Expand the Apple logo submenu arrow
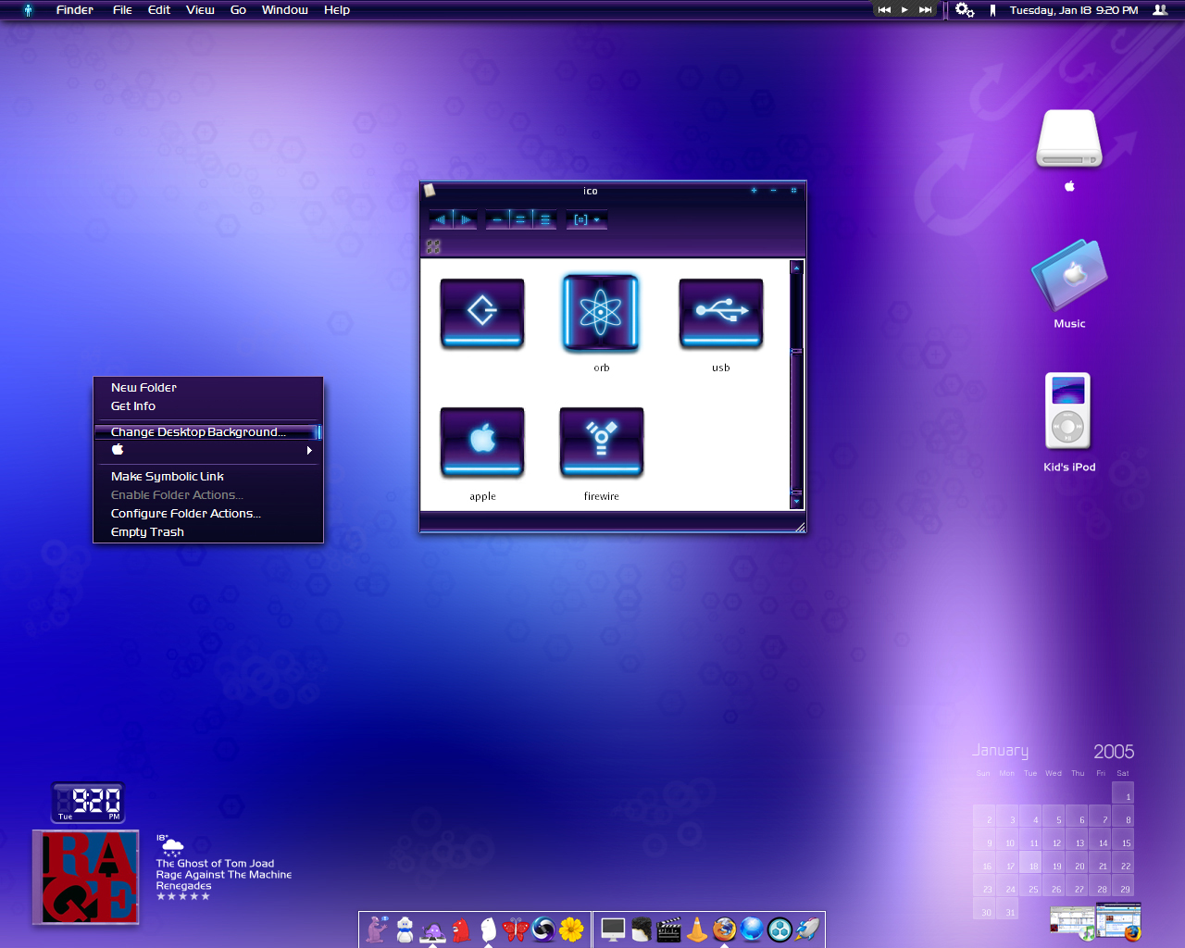This screenshot has width=1185, height=948. click(x=309, y=450)
